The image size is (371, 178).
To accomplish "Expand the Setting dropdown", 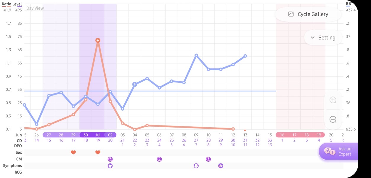I will click(323, 38).
